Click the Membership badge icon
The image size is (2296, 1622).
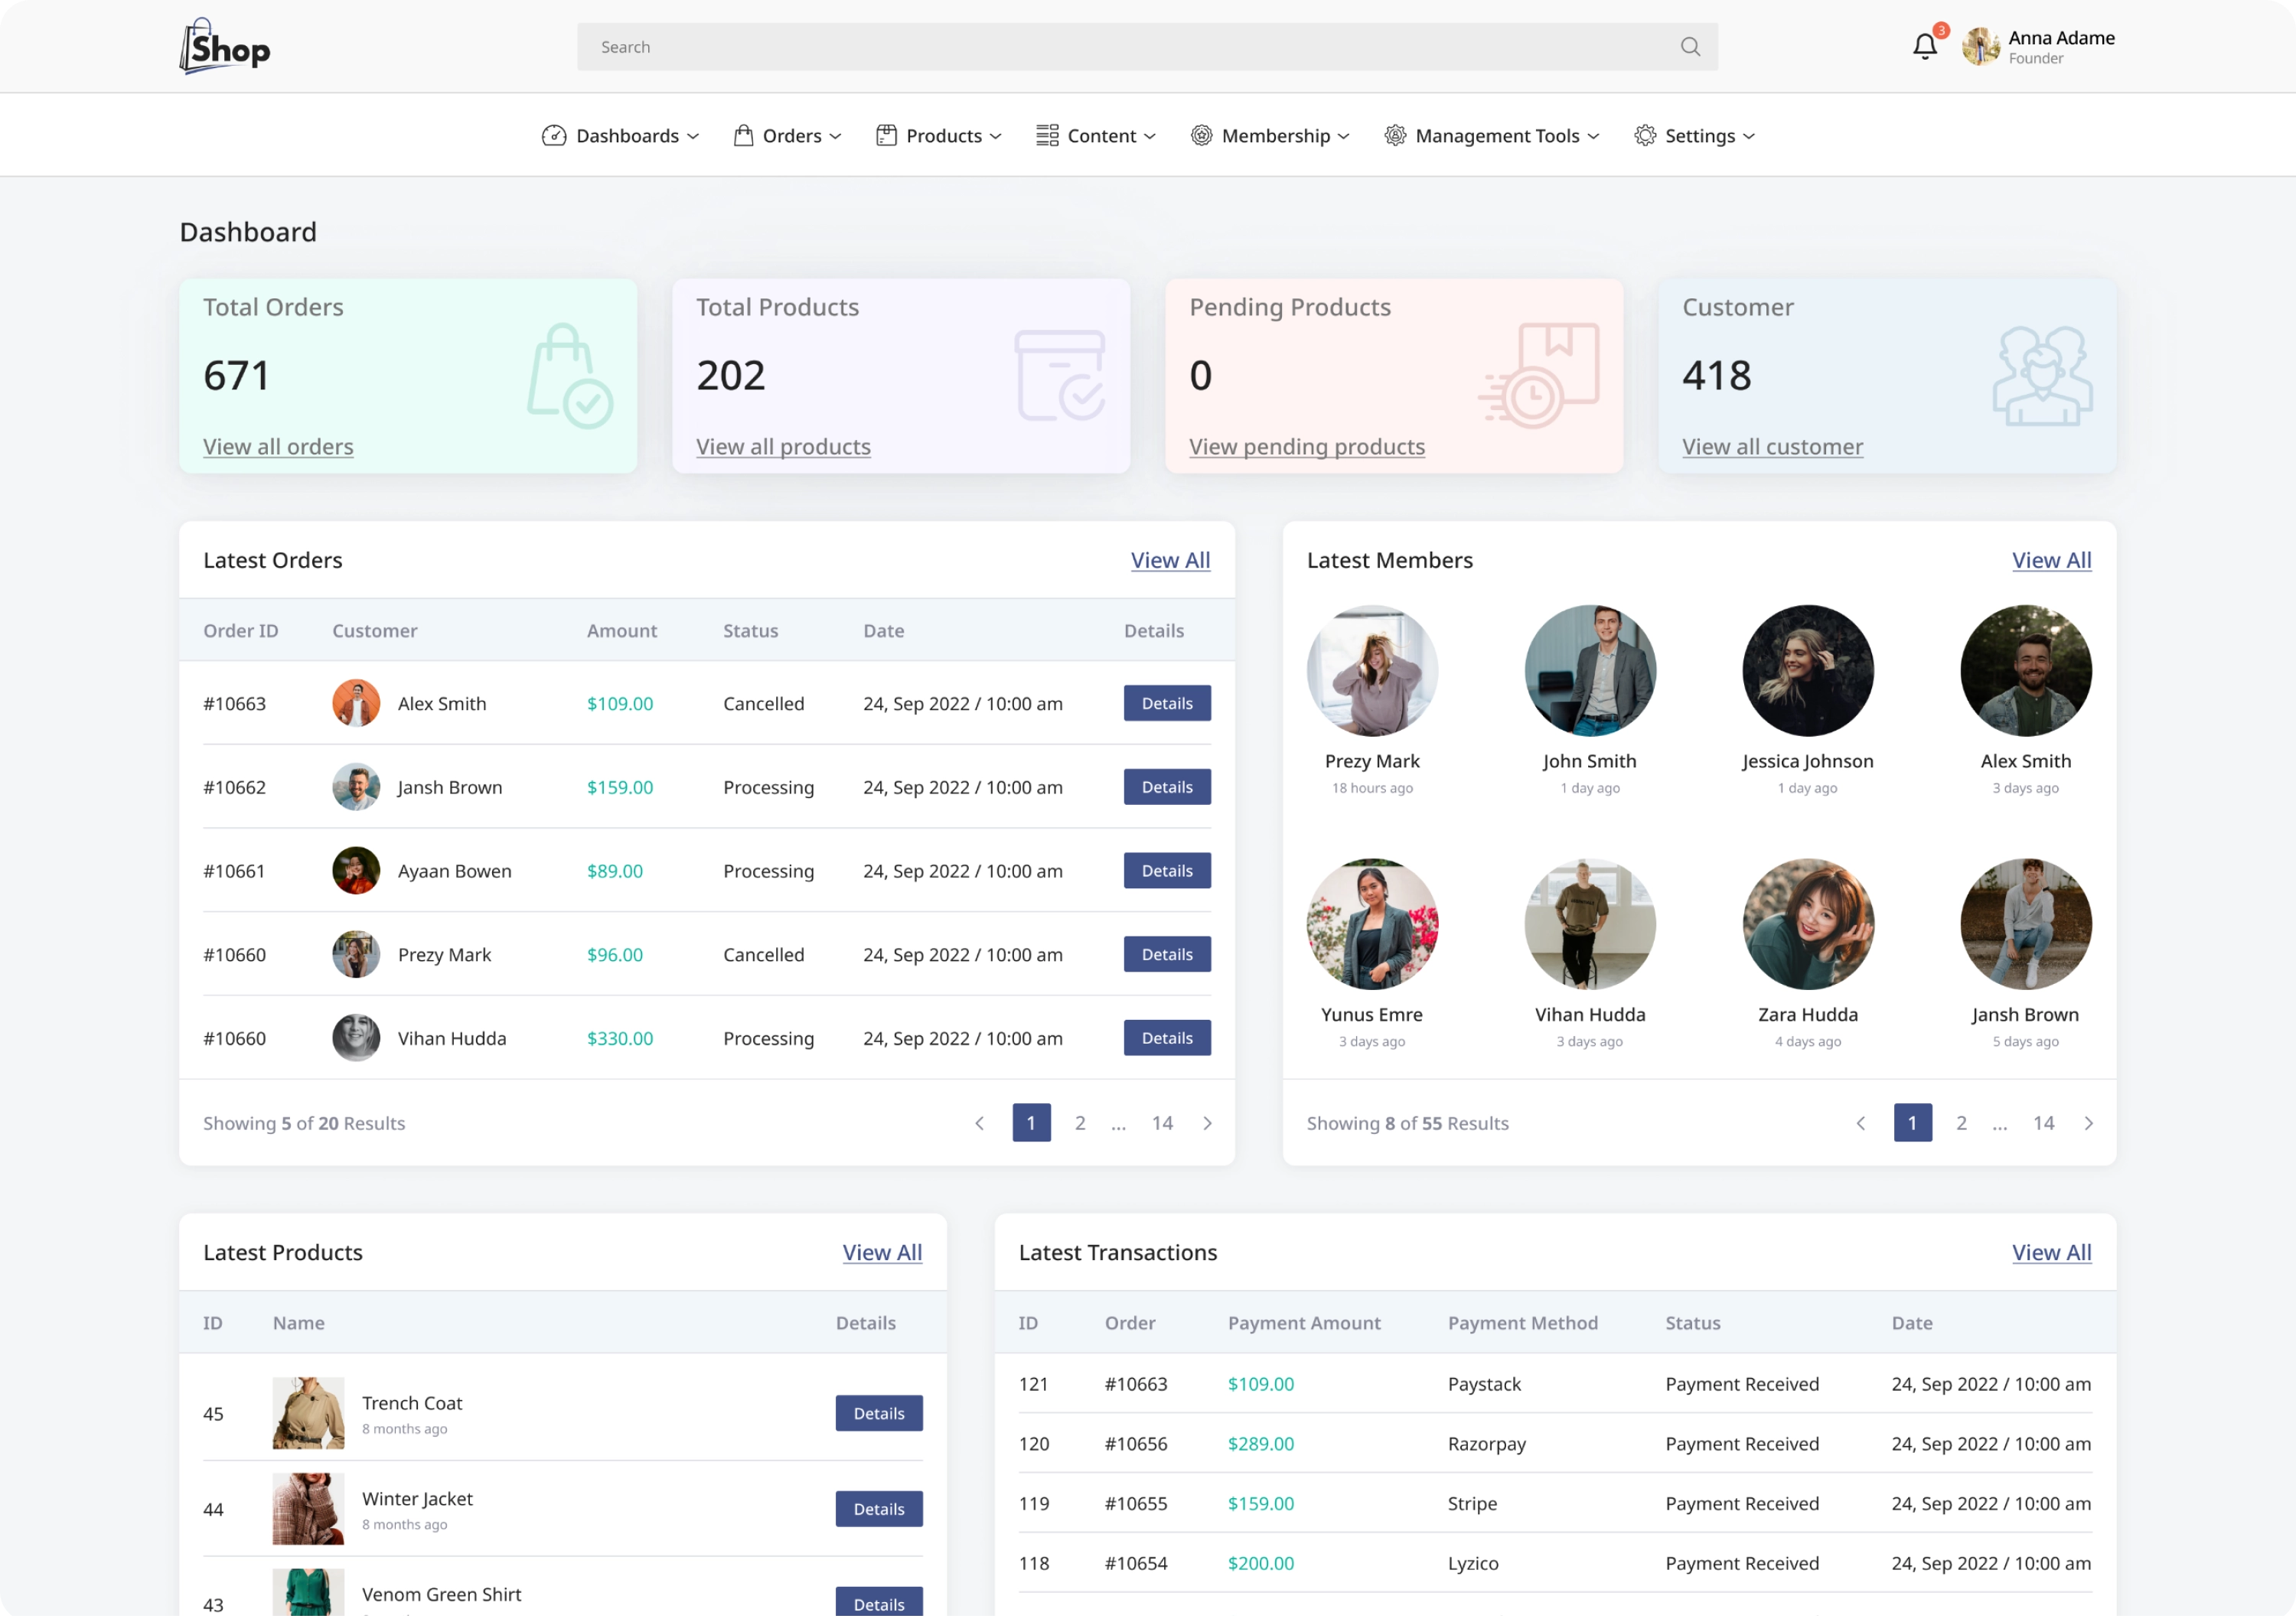[x=1201, y=136]
